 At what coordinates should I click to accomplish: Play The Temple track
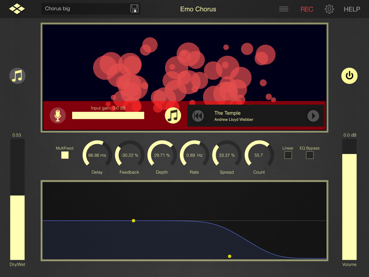pyautogui.click(x=313, y=116)
